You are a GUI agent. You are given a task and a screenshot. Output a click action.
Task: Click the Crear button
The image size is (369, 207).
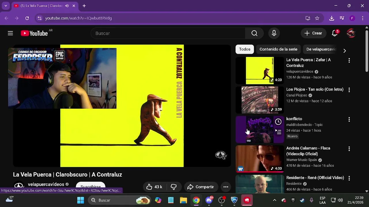[313, 33]
